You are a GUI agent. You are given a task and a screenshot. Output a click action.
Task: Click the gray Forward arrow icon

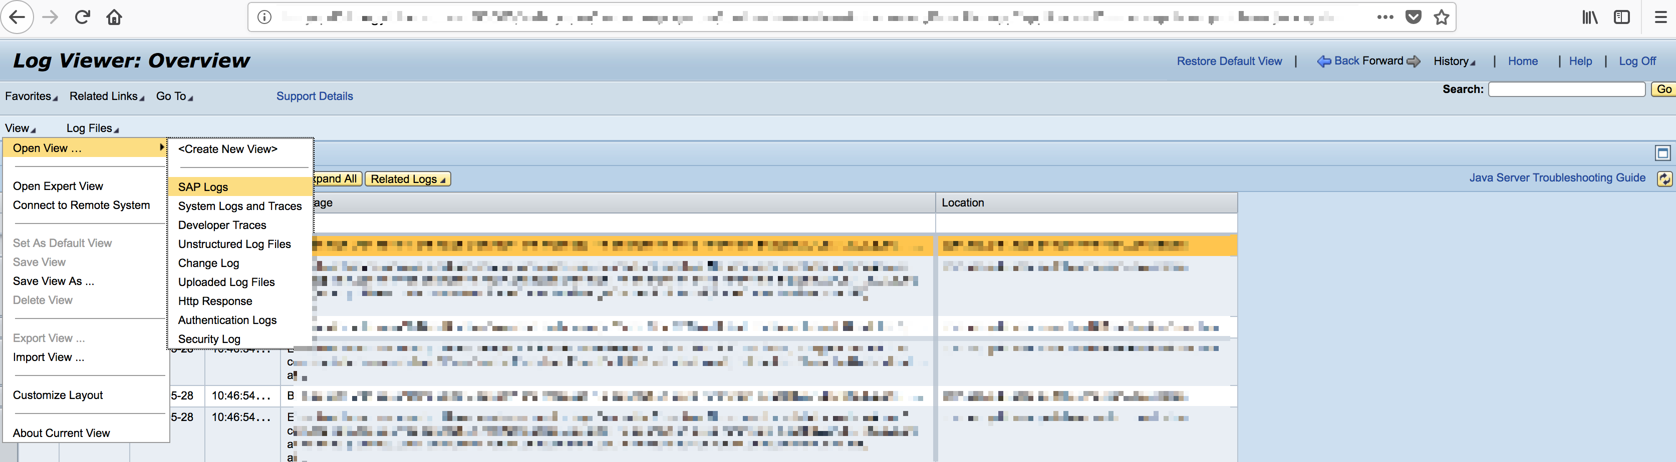(x=1413, y=61)
